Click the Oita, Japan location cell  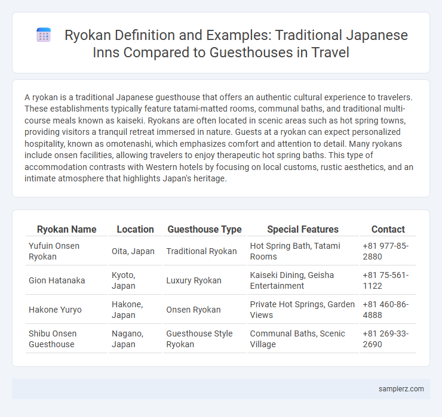(136, 251)
